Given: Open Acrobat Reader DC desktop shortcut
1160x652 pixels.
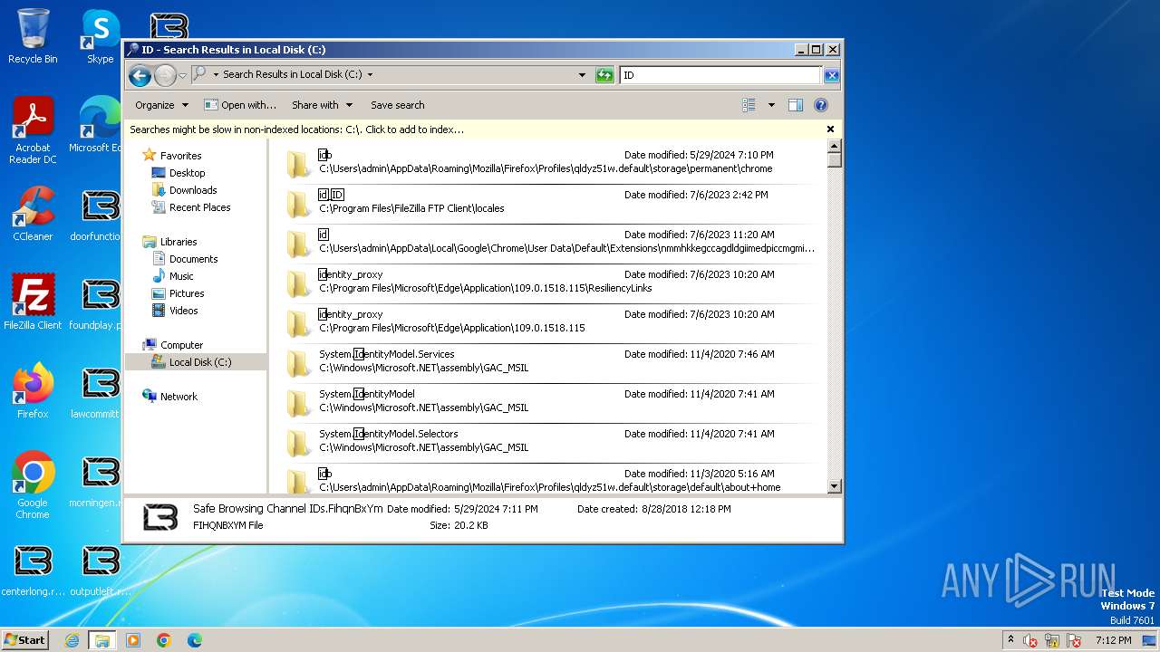Looking at the screenshot, I should click(33, 131).
